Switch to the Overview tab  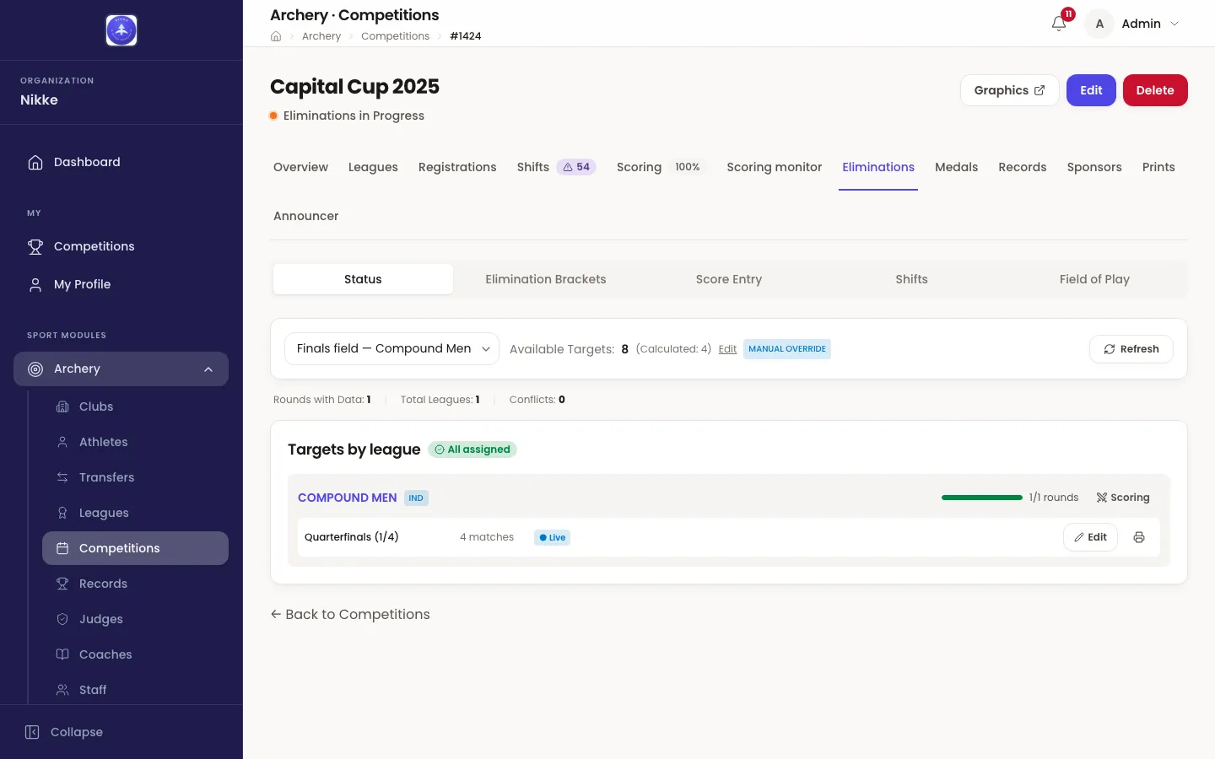point(300,167)
